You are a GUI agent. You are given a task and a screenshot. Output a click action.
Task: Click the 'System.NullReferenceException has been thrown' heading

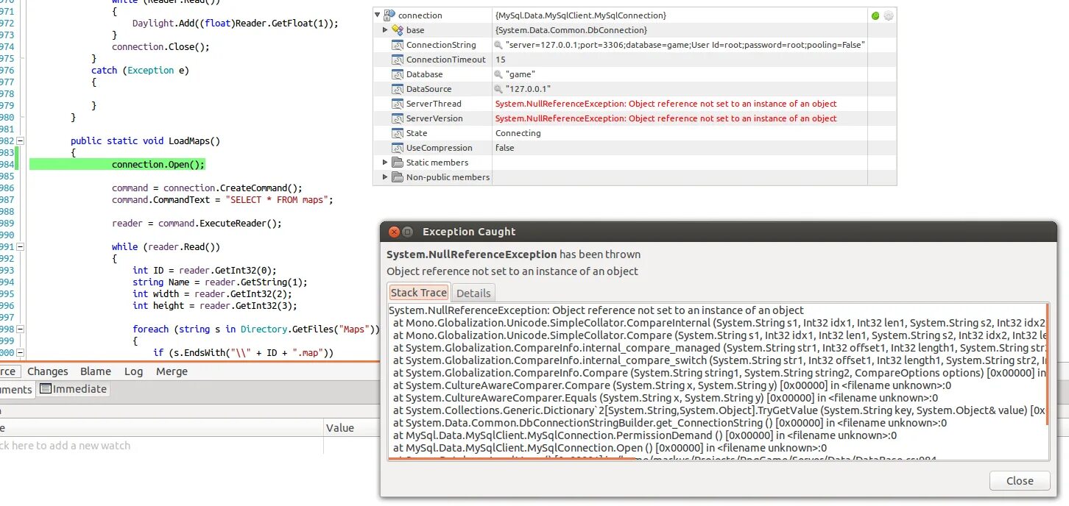513,254
